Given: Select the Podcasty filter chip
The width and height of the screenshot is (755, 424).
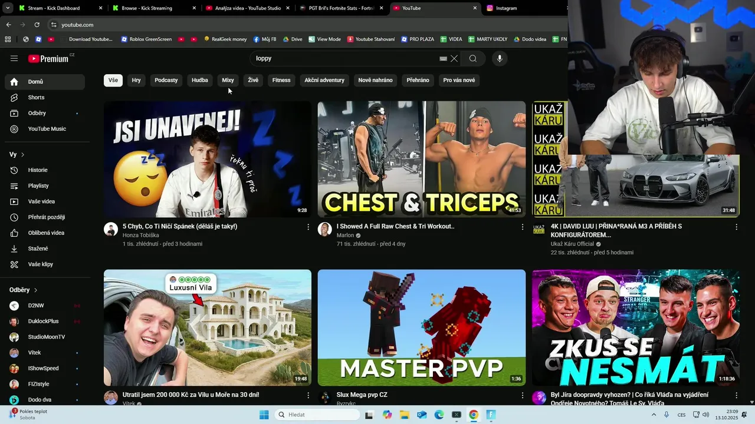Looking at the screenshot, I should 166,80.
